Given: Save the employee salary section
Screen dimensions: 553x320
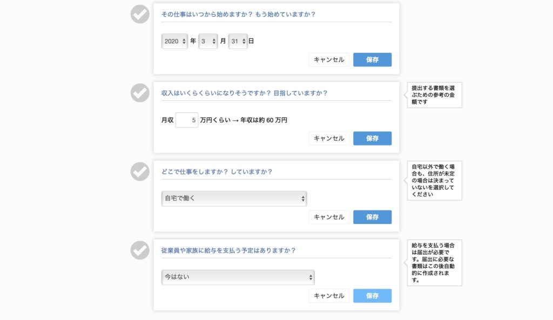Looking at the screenshot, I should [x=373, y=295].
